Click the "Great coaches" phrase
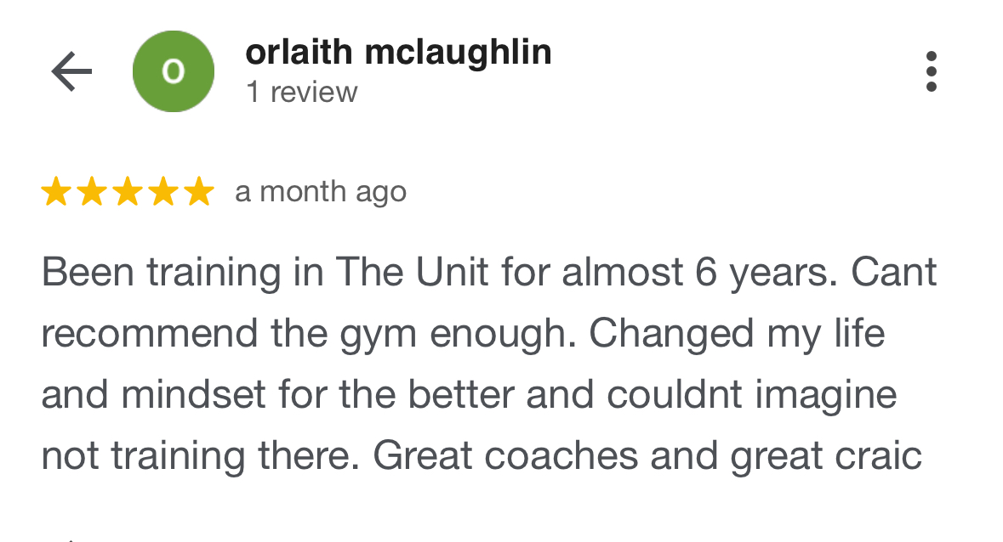The image size is (1003, 542). click(x=506, y=456)
